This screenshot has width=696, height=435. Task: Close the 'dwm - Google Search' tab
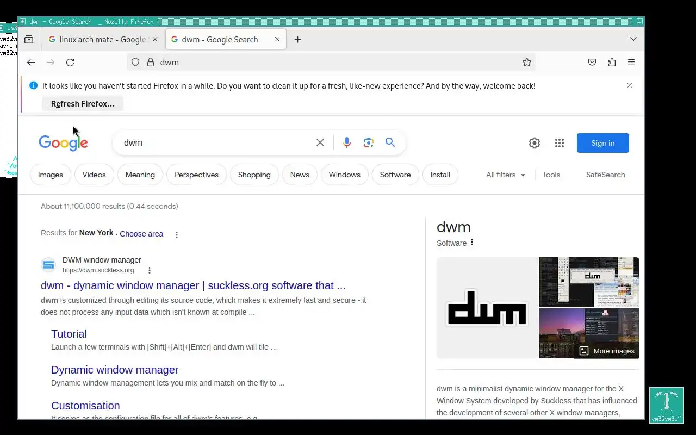pyautogui.click(x=277, y=39)
